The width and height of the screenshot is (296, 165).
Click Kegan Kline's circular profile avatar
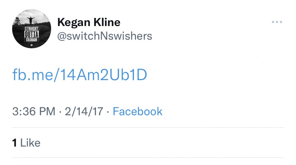32,29
